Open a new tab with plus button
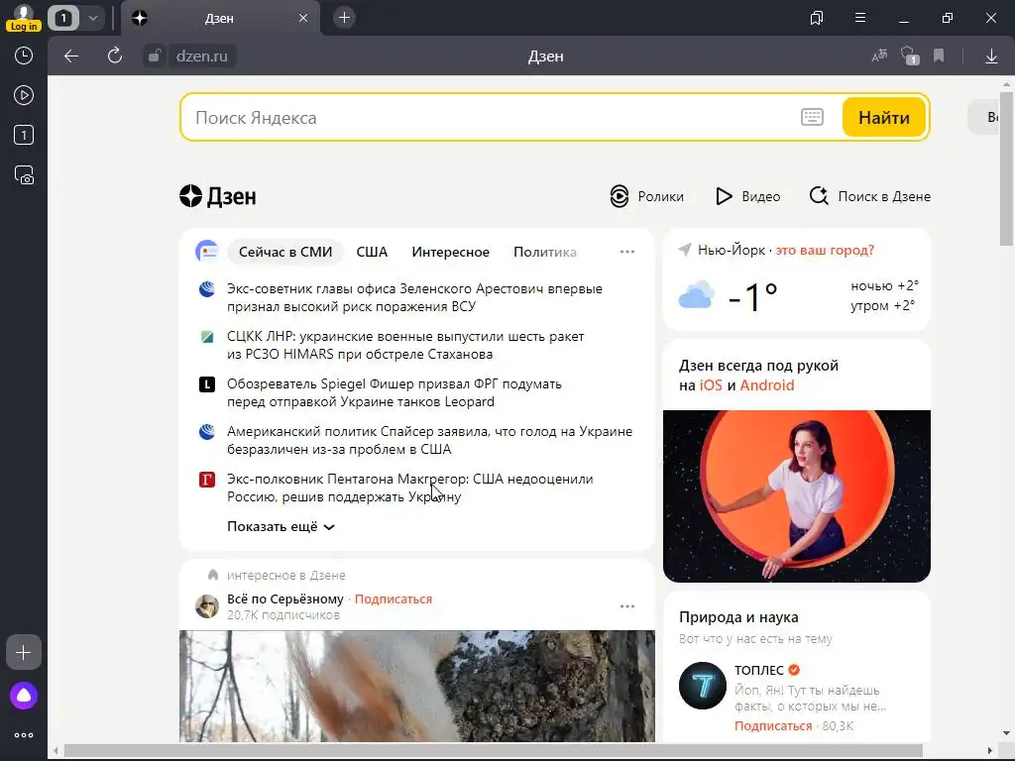The image size is (1015, 761). click(x=344, y=18)
